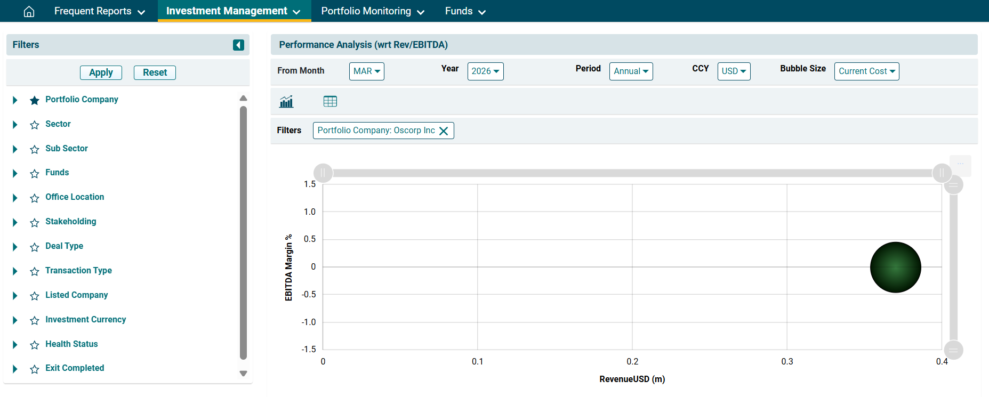The image size is (989, 397).
Task: Click the green Oscorp bubble on the chart
Action: click(x=895, y=267)
